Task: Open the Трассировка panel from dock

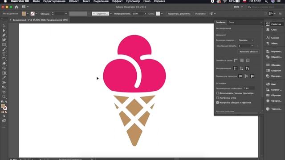Action: [x=274, y=109]
